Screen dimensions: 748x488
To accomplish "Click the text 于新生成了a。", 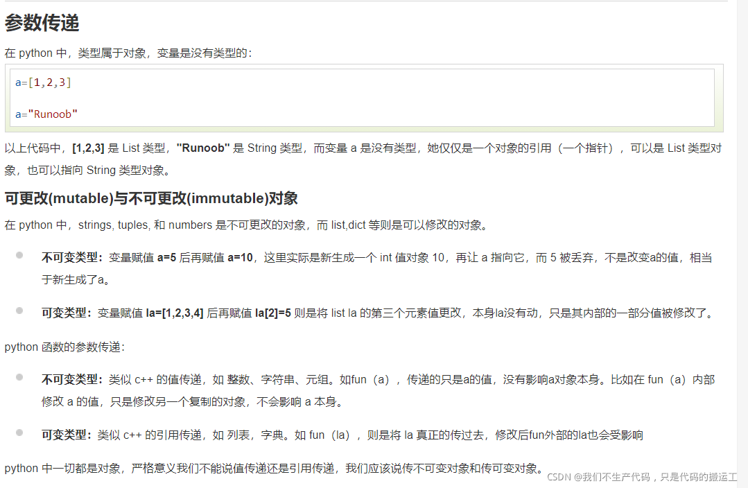I will 76,279.
